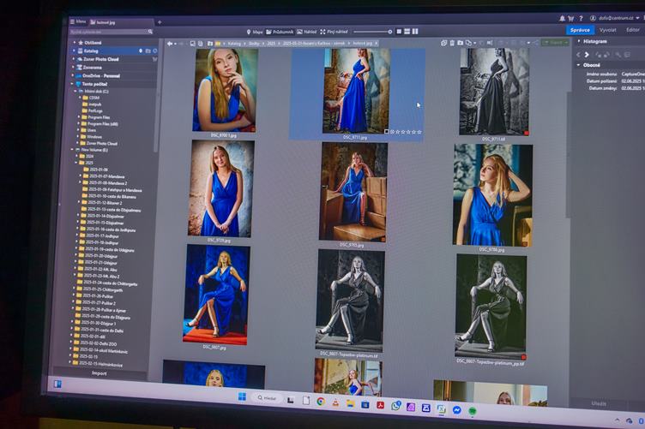The width and height of the screenshot is (645, 429).
Task: Open user account dropdown
Action: point(615,18)
